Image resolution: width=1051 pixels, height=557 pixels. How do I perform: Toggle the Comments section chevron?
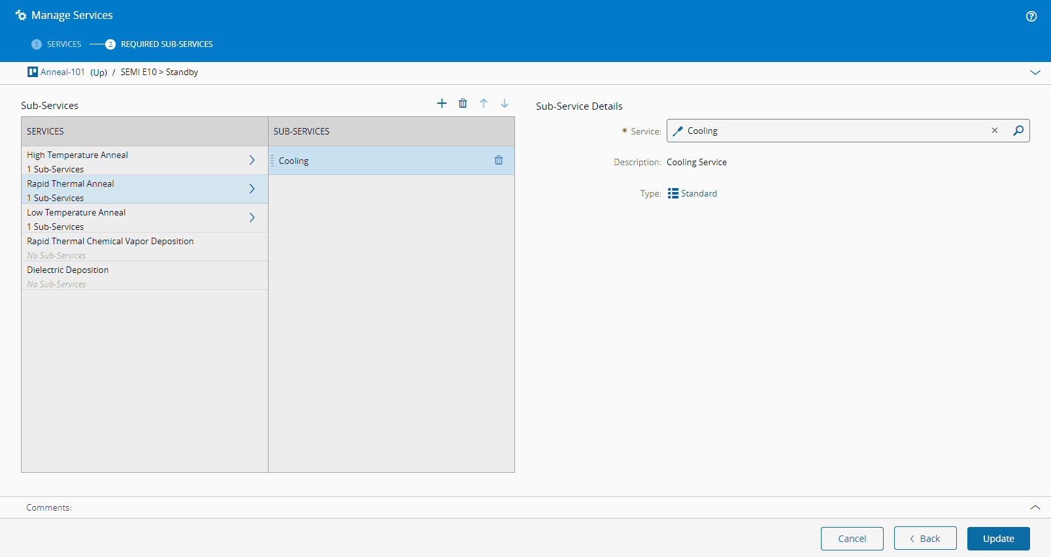pyautogui.click(x=1035, y=507)
